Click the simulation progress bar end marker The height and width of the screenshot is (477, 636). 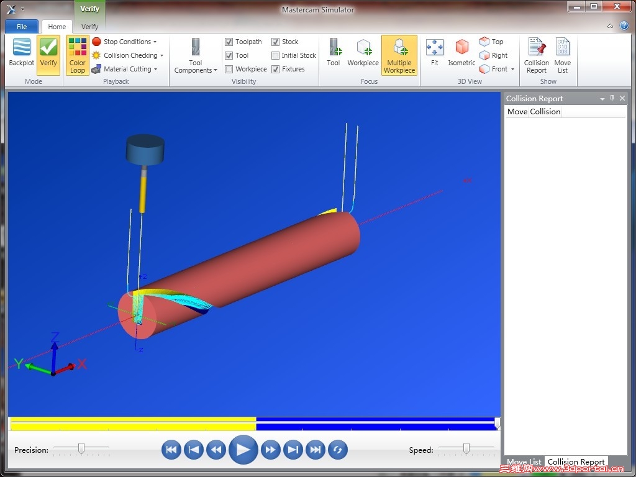(497, 424)
